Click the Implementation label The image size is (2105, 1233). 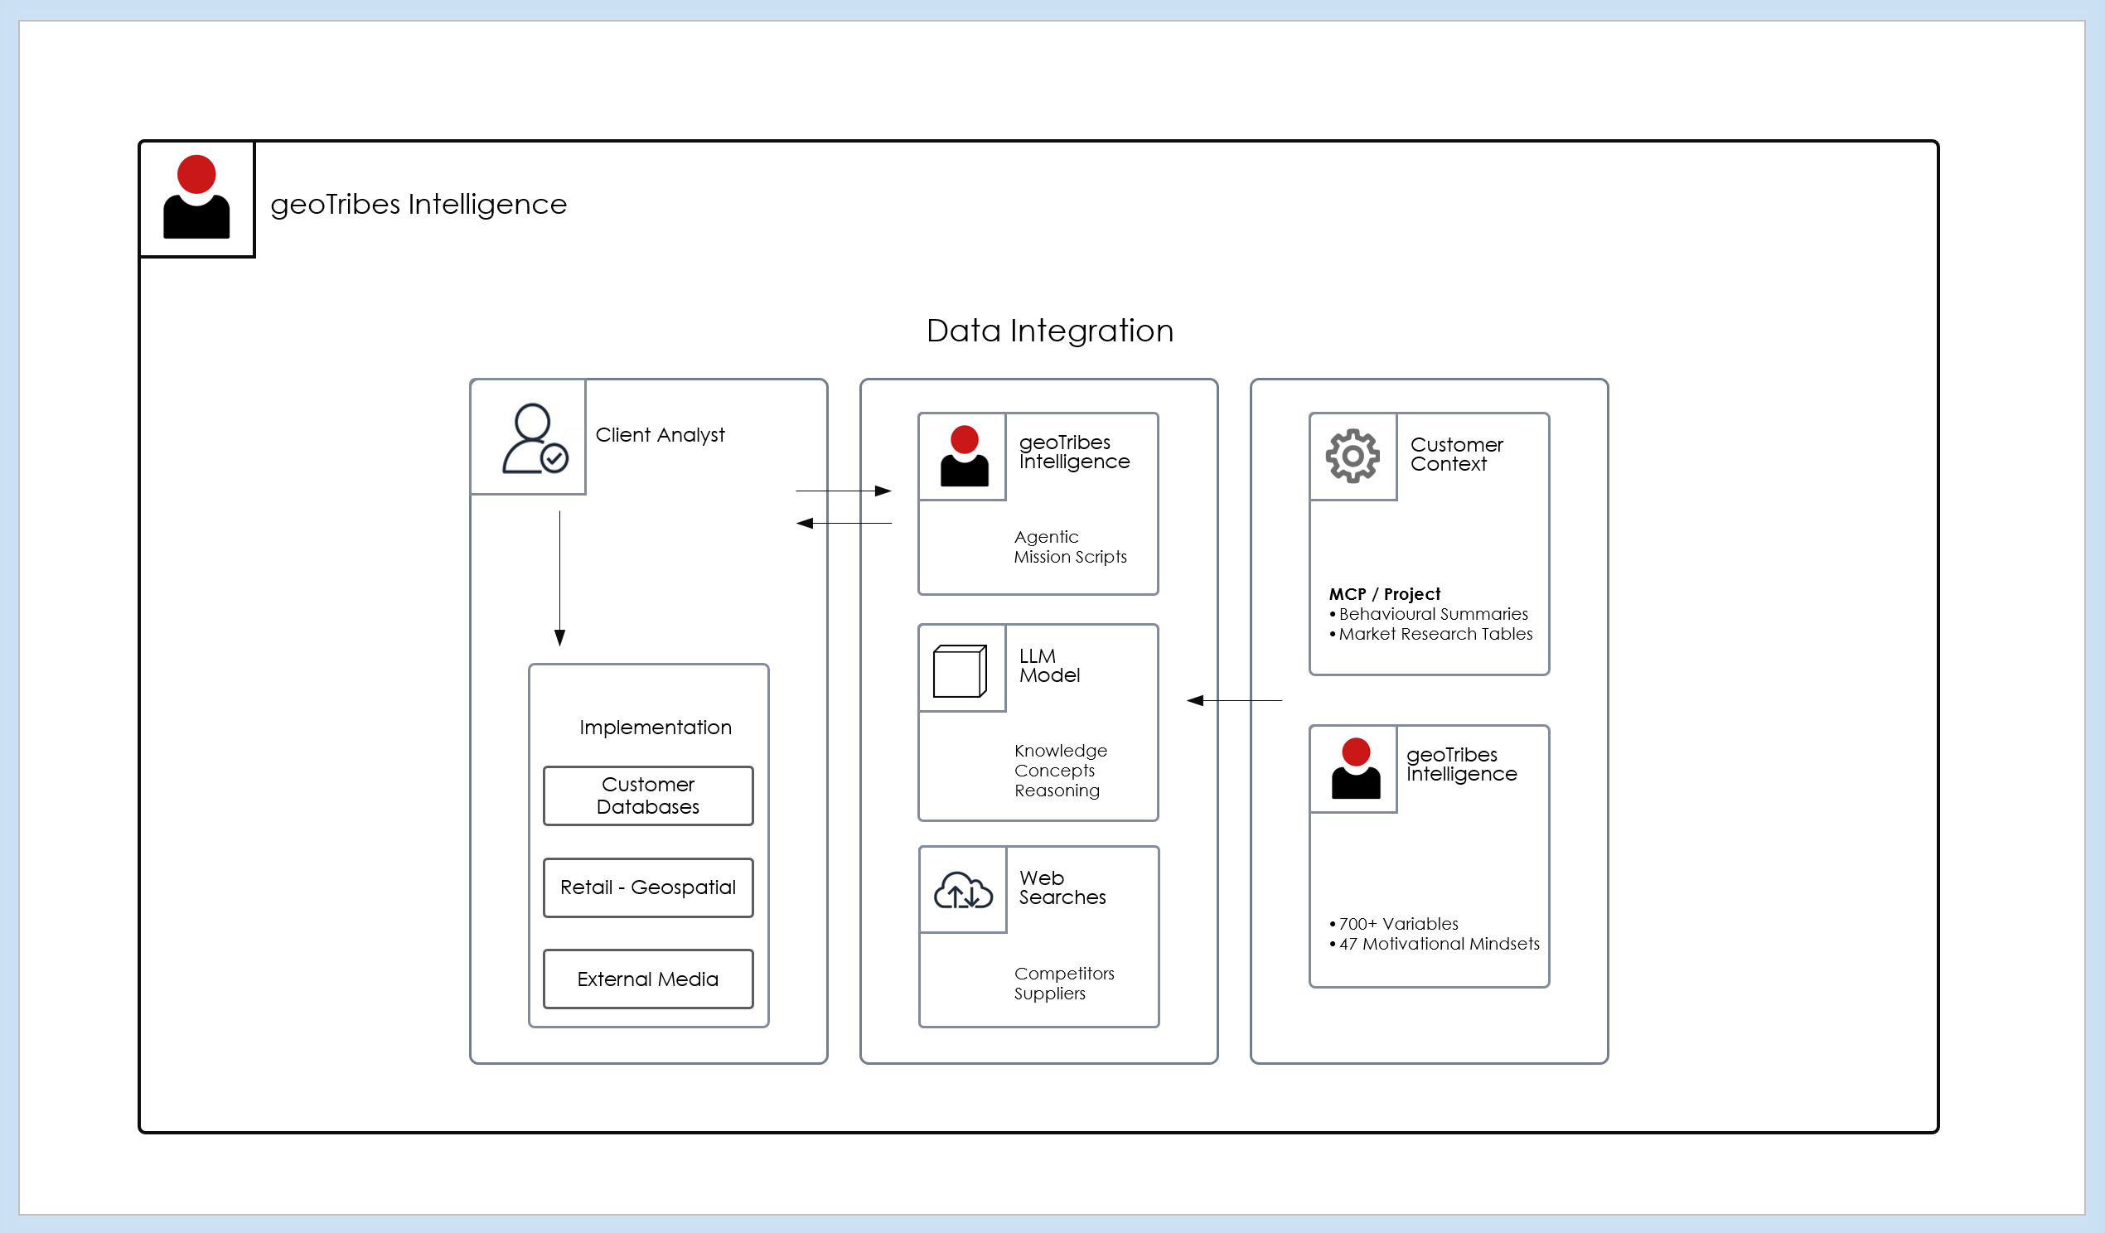pyautogui.click(x=655, y=728)
